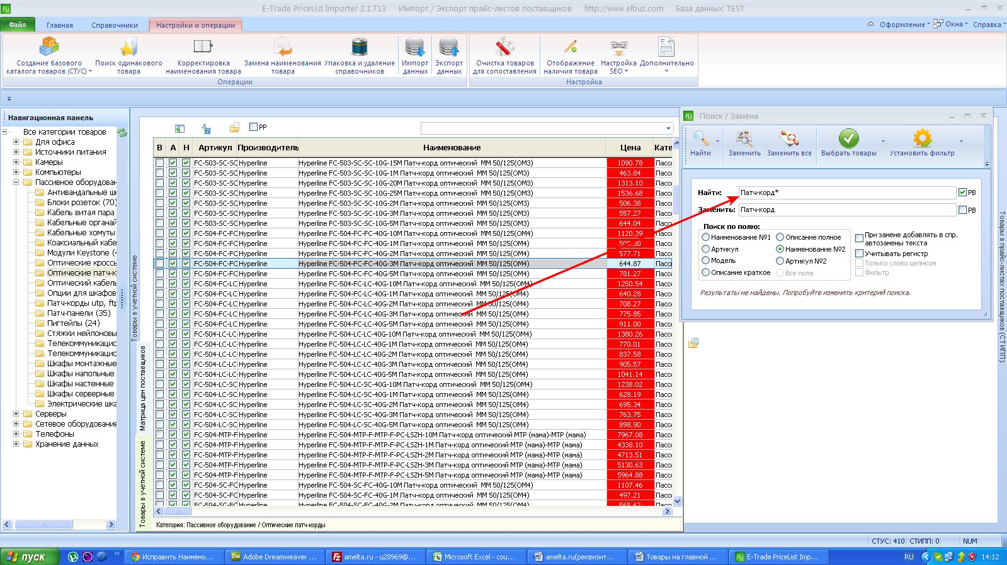Select the Настройки и операции tab
This screenshot has width=1007, height=565.
tap(195, 25)
